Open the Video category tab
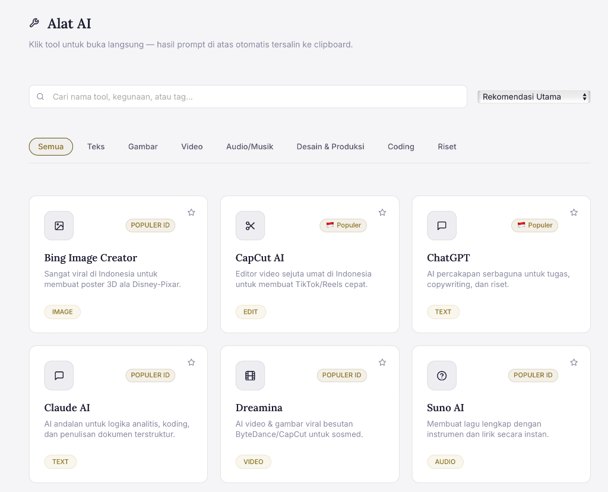 point(192,147)
